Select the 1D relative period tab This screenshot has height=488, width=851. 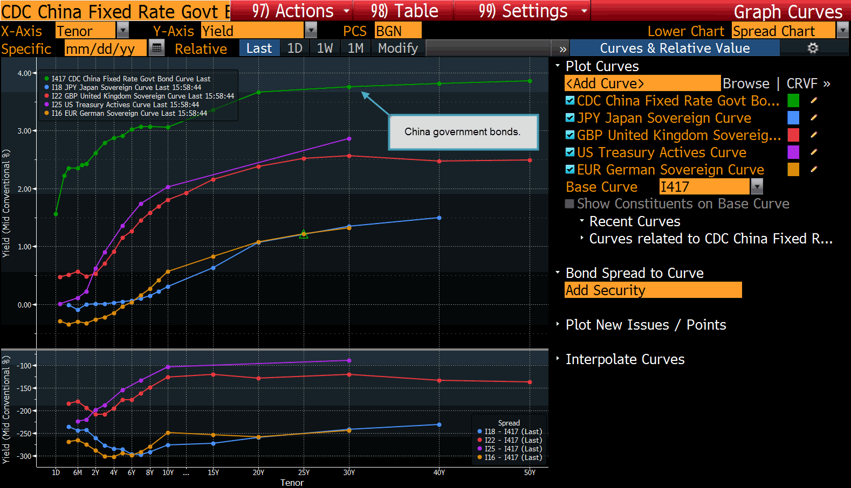294,48
